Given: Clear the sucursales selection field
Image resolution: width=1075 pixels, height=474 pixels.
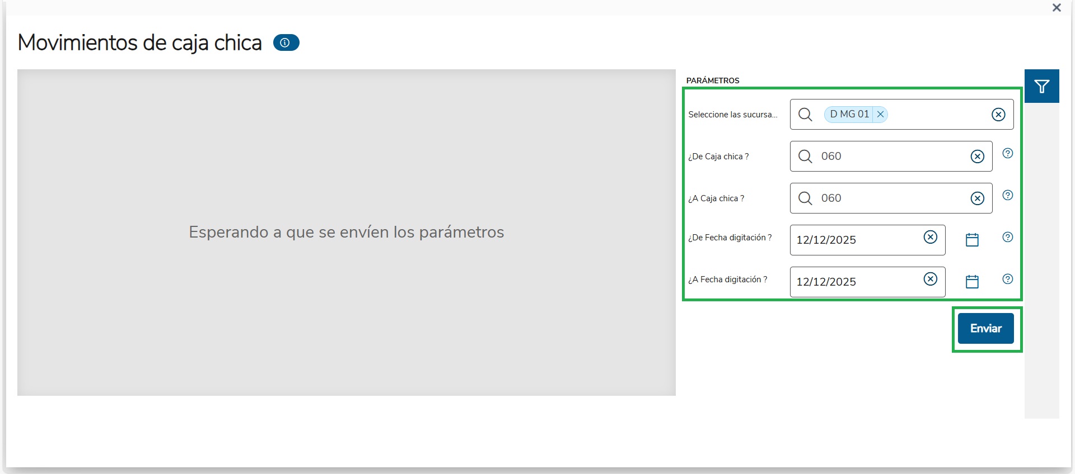Looking at the screenshot, I should pos(998,115).
